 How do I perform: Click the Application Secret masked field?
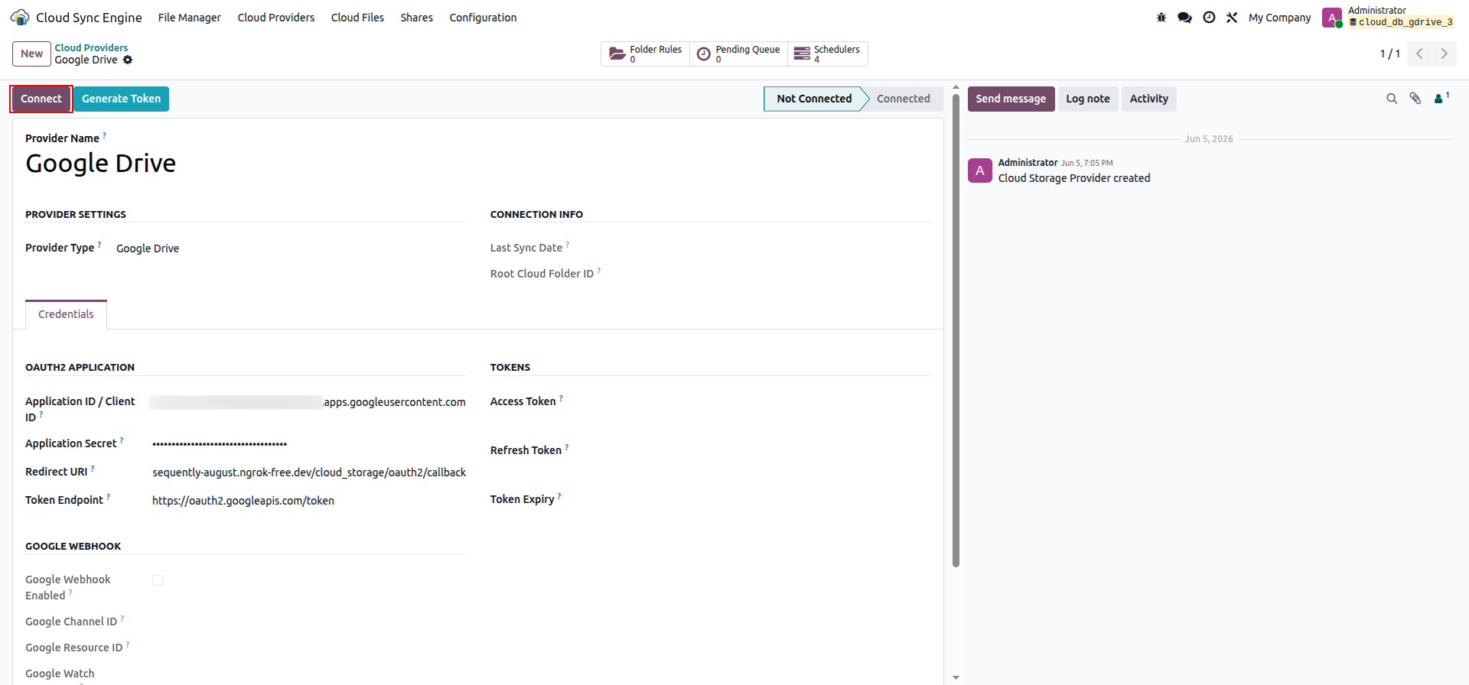tap(308, 443)
